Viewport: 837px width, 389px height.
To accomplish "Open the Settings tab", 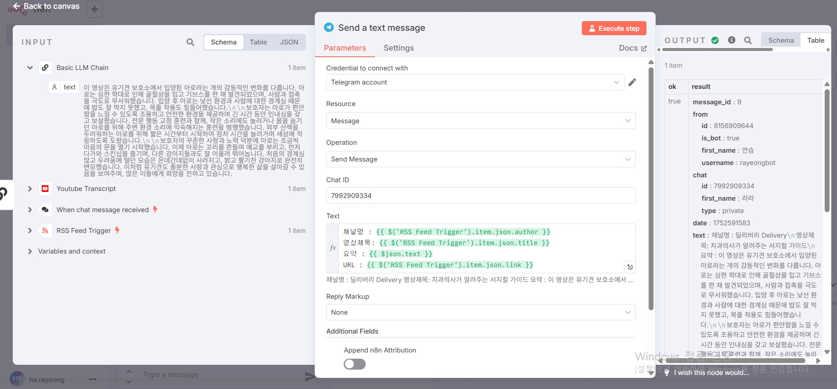I will [399, 48].
